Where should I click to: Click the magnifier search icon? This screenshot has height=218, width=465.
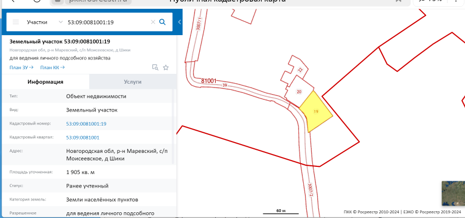point(162,22)
